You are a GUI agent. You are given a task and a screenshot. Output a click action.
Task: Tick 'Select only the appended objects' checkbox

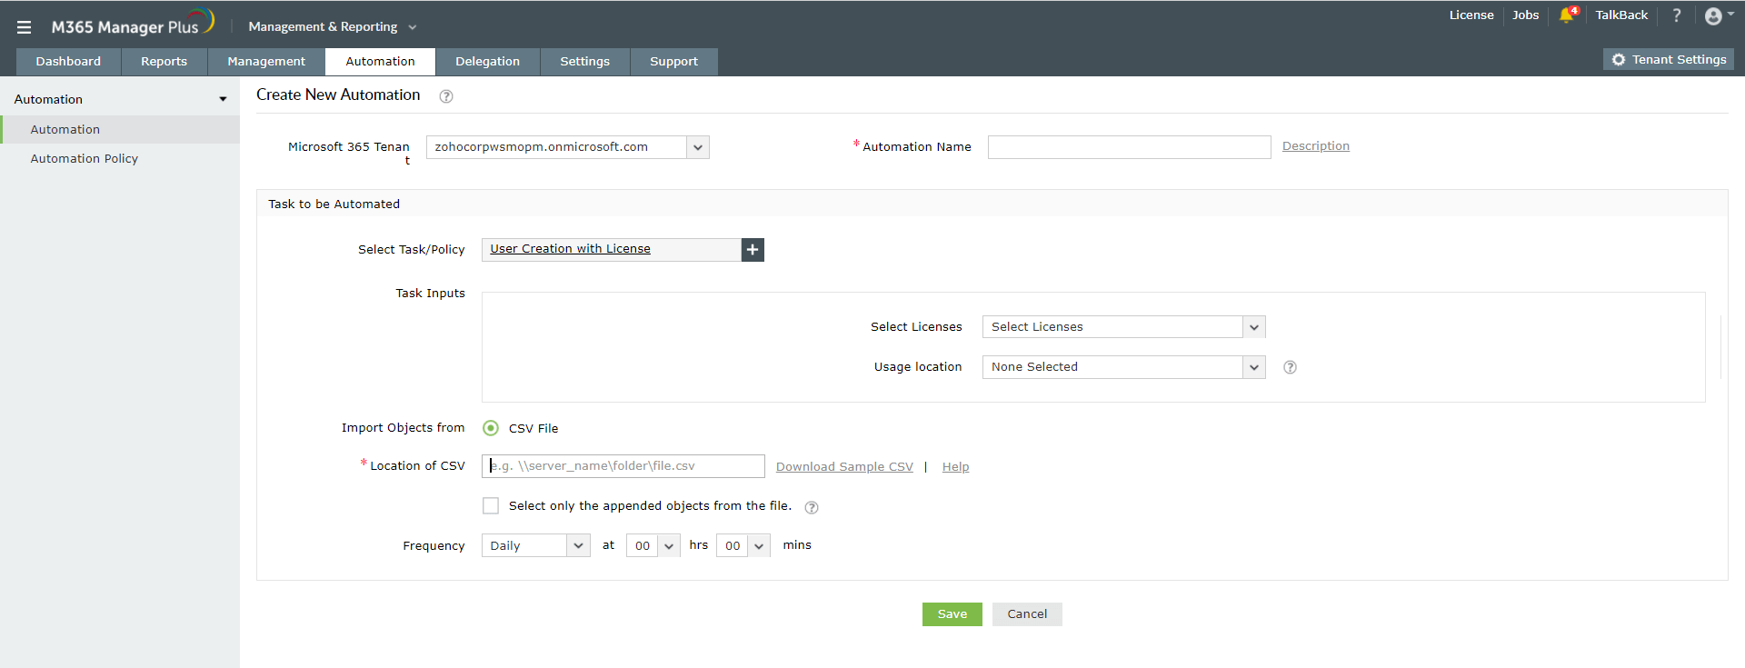(491, 505)
